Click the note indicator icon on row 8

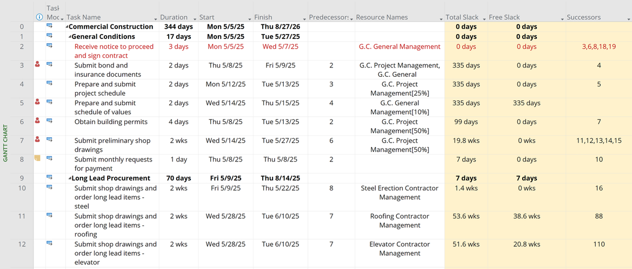(x=37, y=158)
